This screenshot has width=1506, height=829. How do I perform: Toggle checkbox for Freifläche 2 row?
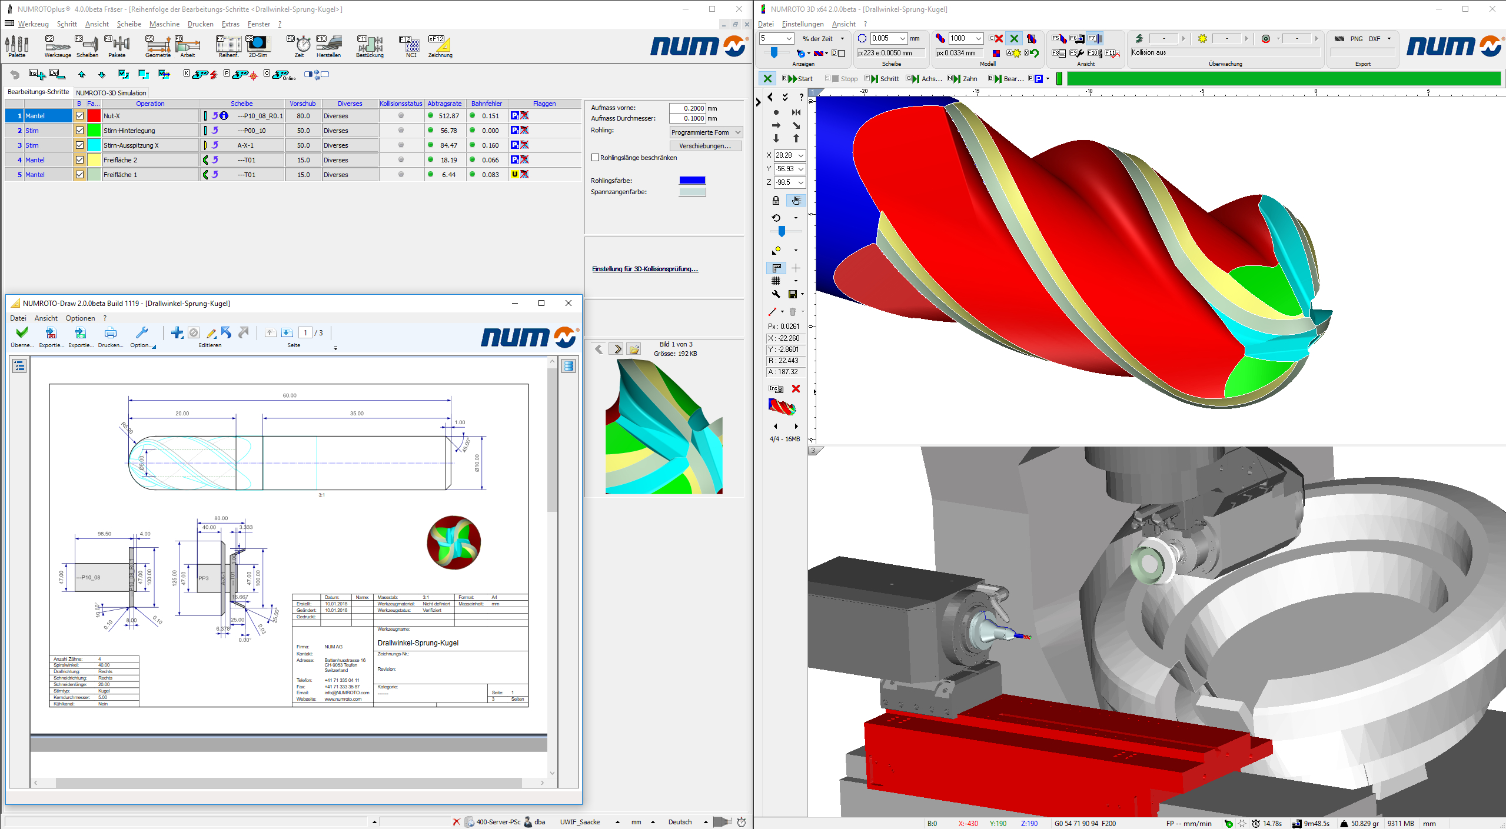pyautogui.click(x=79, y=160)
